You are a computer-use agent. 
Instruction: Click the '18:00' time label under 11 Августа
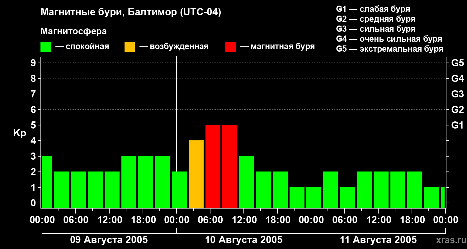412,220
